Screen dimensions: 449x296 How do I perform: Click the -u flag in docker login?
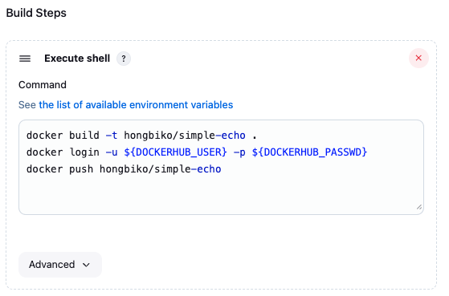tap(112, 152)
